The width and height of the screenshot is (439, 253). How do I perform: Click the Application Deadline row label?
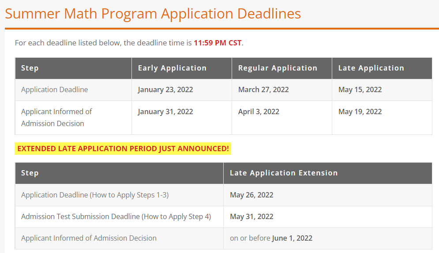click(x=55, y=89)
